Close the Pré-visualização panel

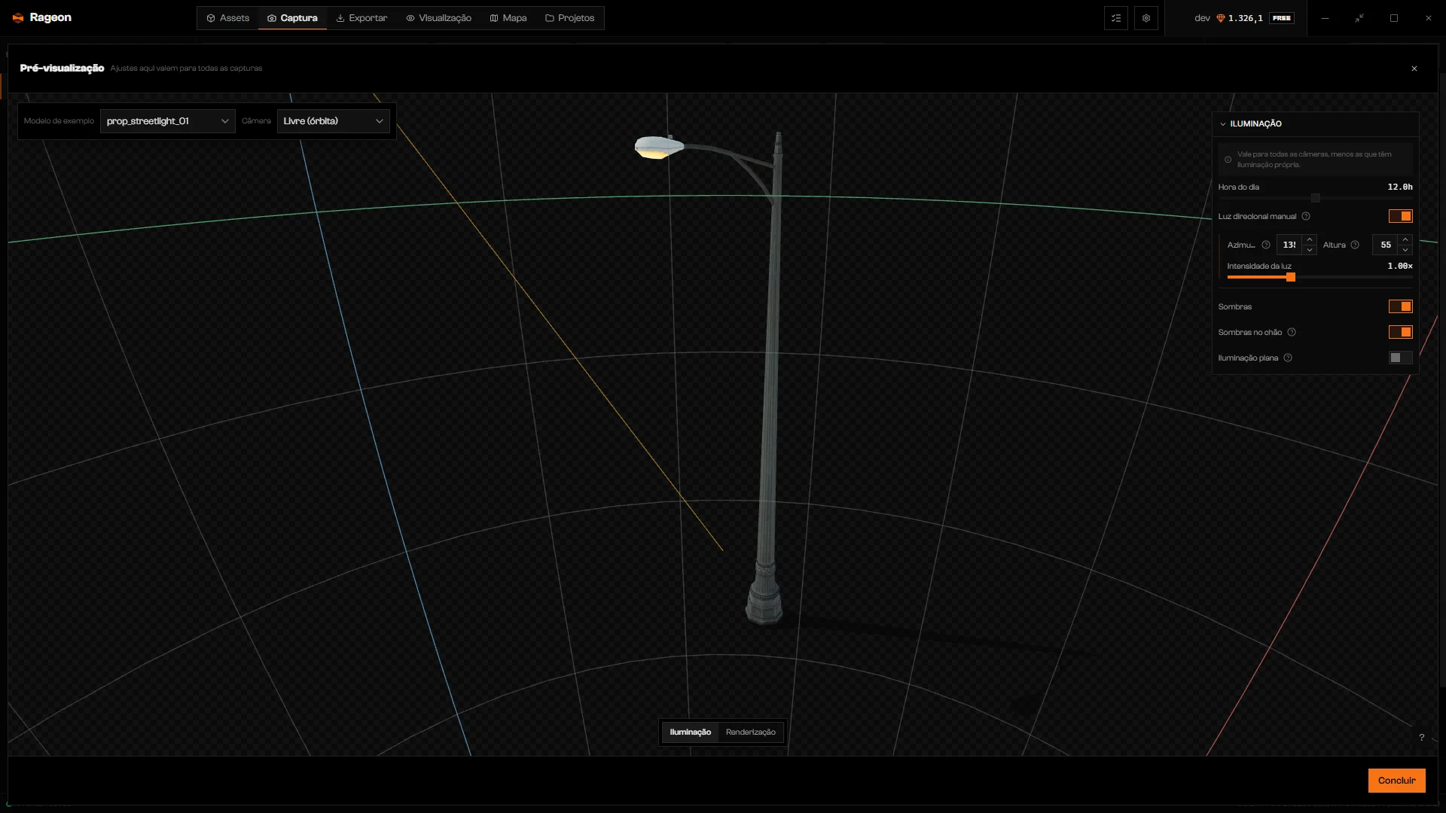(1414, 69)
